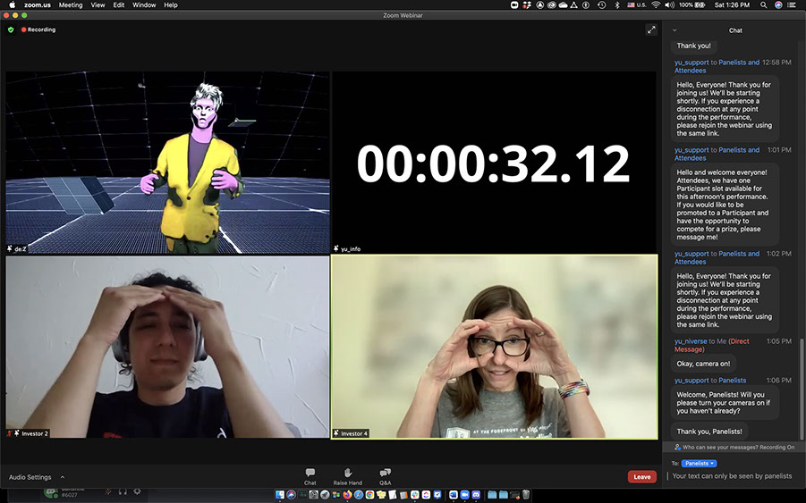This screenshot has height=503, width=806.
Task: Click the green encryption shield icon
Action: click(x=11, y=29)
